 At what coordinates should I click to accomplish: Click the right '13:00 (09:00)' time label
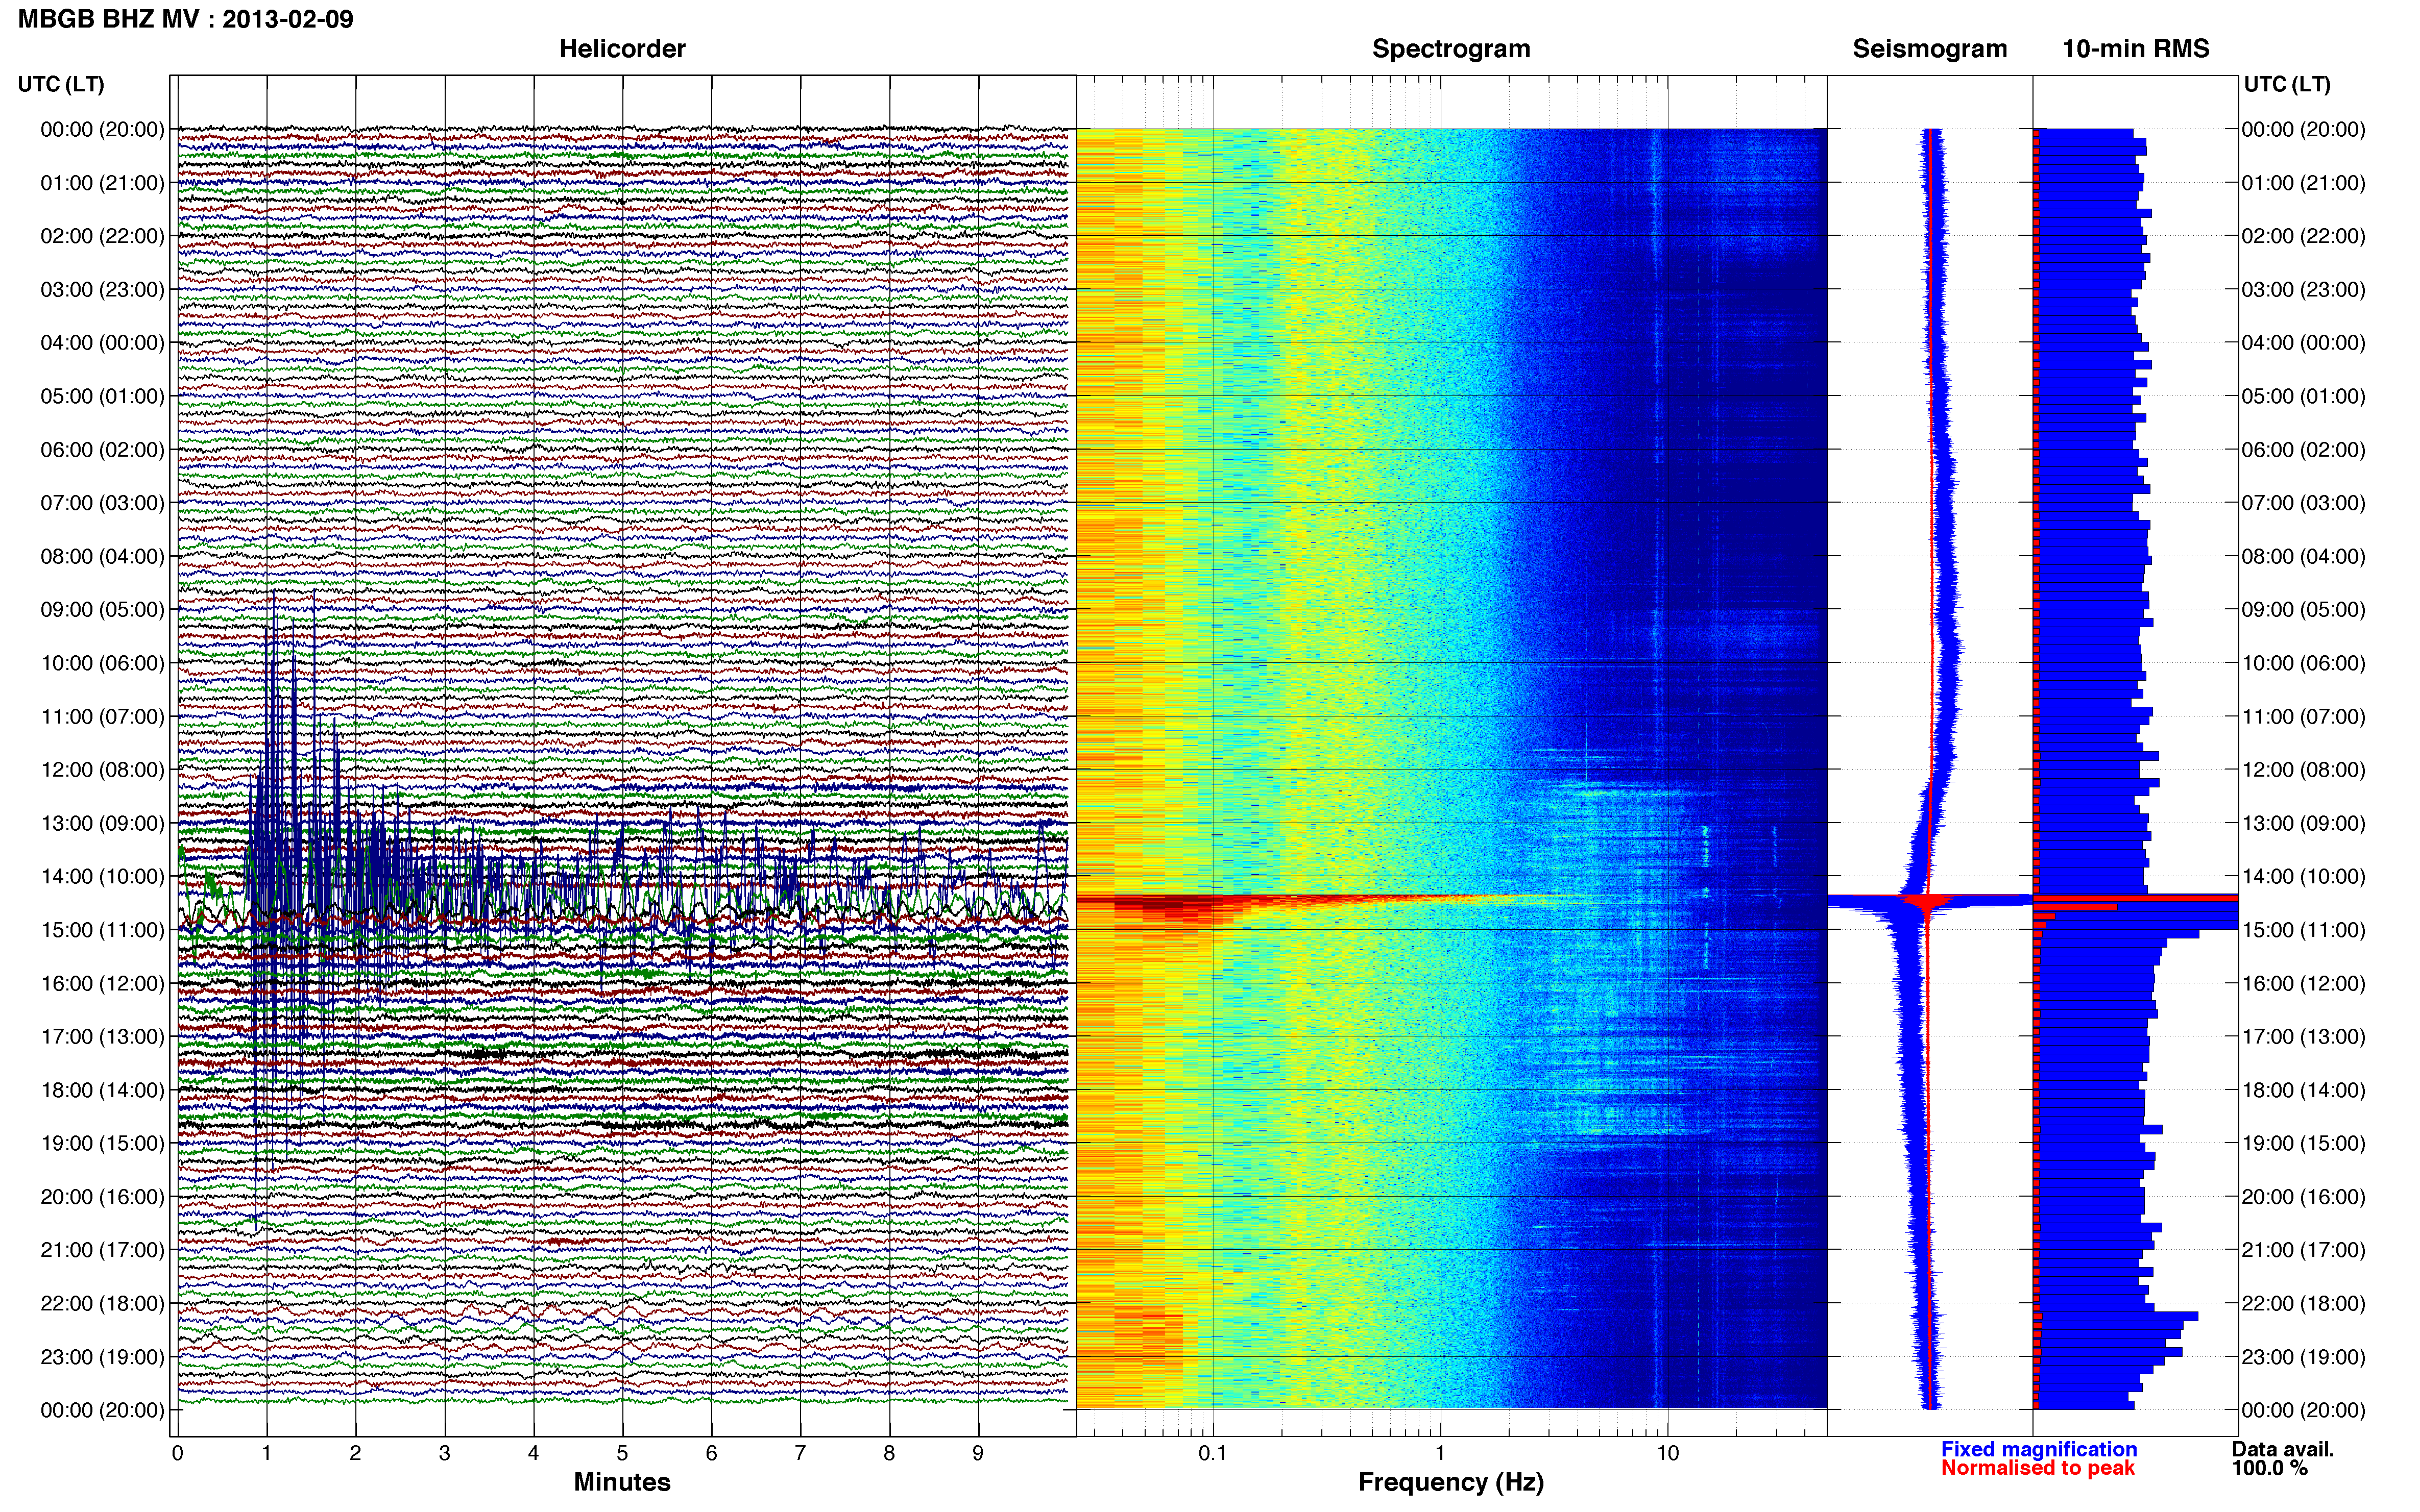pyautogui.click(x=2304, y=824)
